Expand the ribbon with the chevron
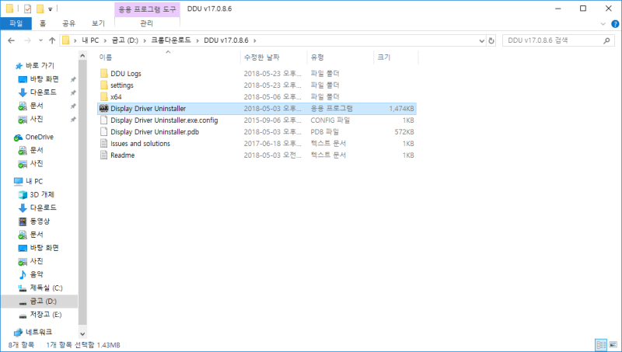The height and width of the screenshot is (352, 622). [603, 24]
